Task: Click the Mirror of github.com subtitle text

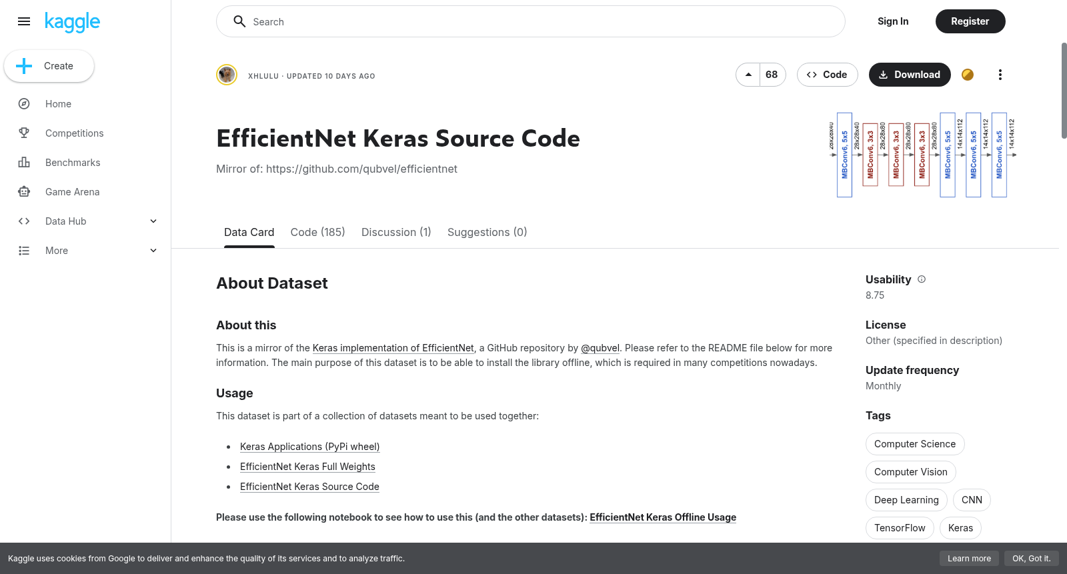Action: (337, 169)
